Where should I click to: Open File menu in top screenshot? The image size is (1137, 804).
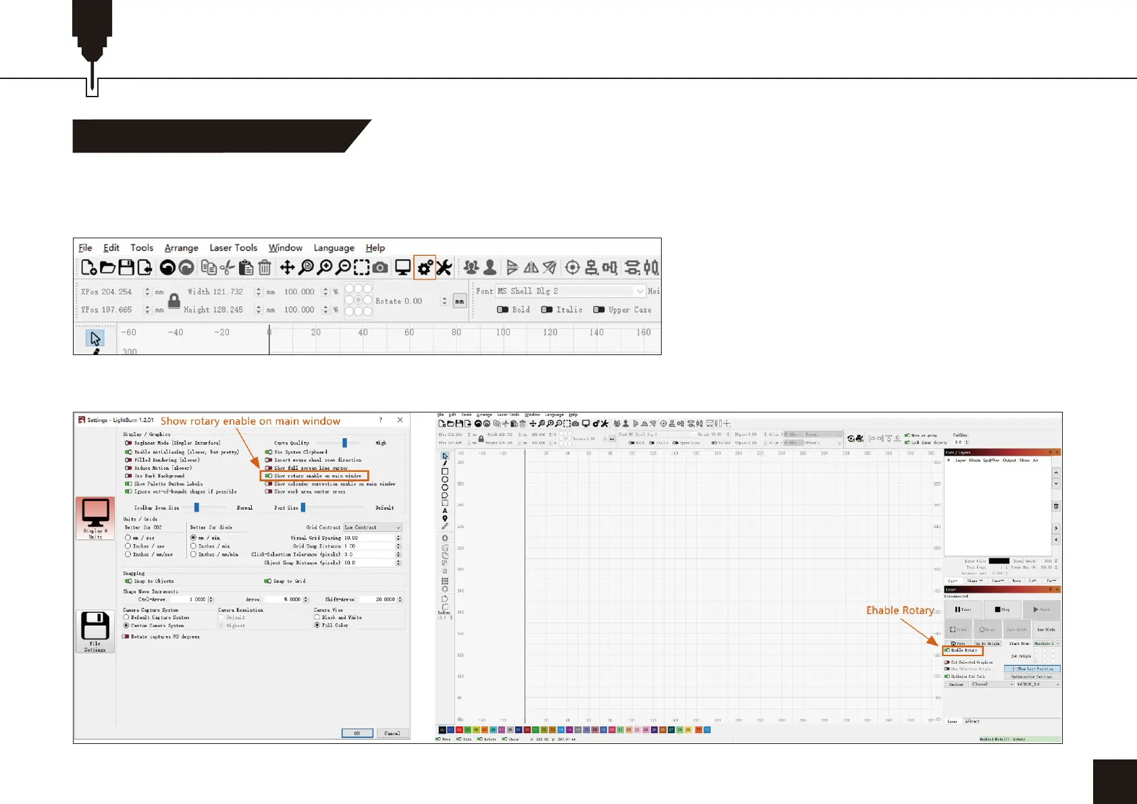point(85,248)
